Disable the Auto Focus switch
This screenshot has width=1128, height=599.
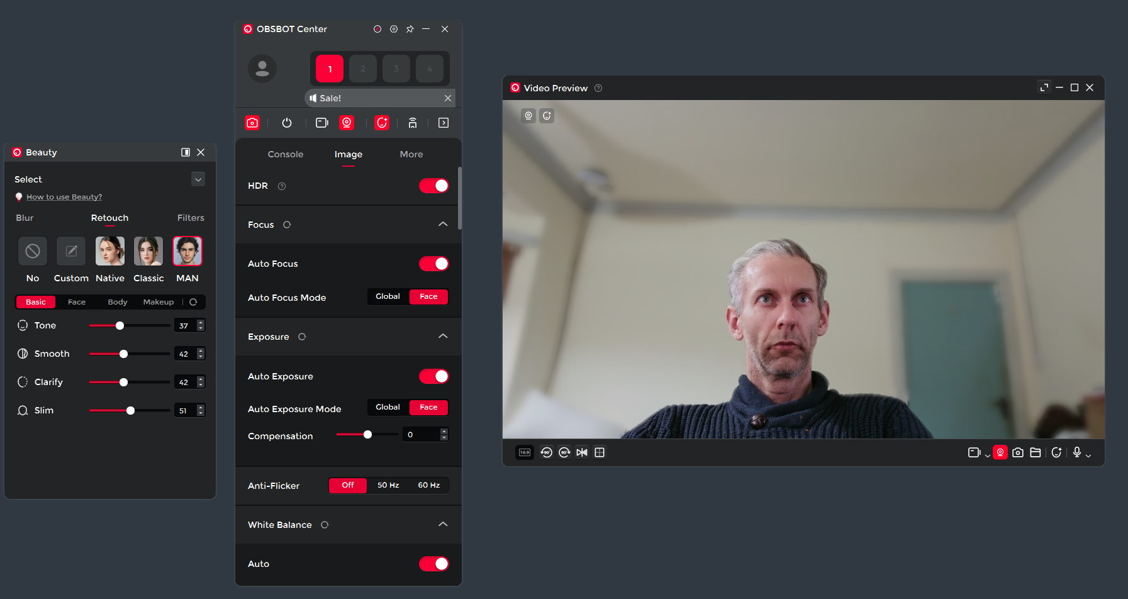(x=433, y=264)
